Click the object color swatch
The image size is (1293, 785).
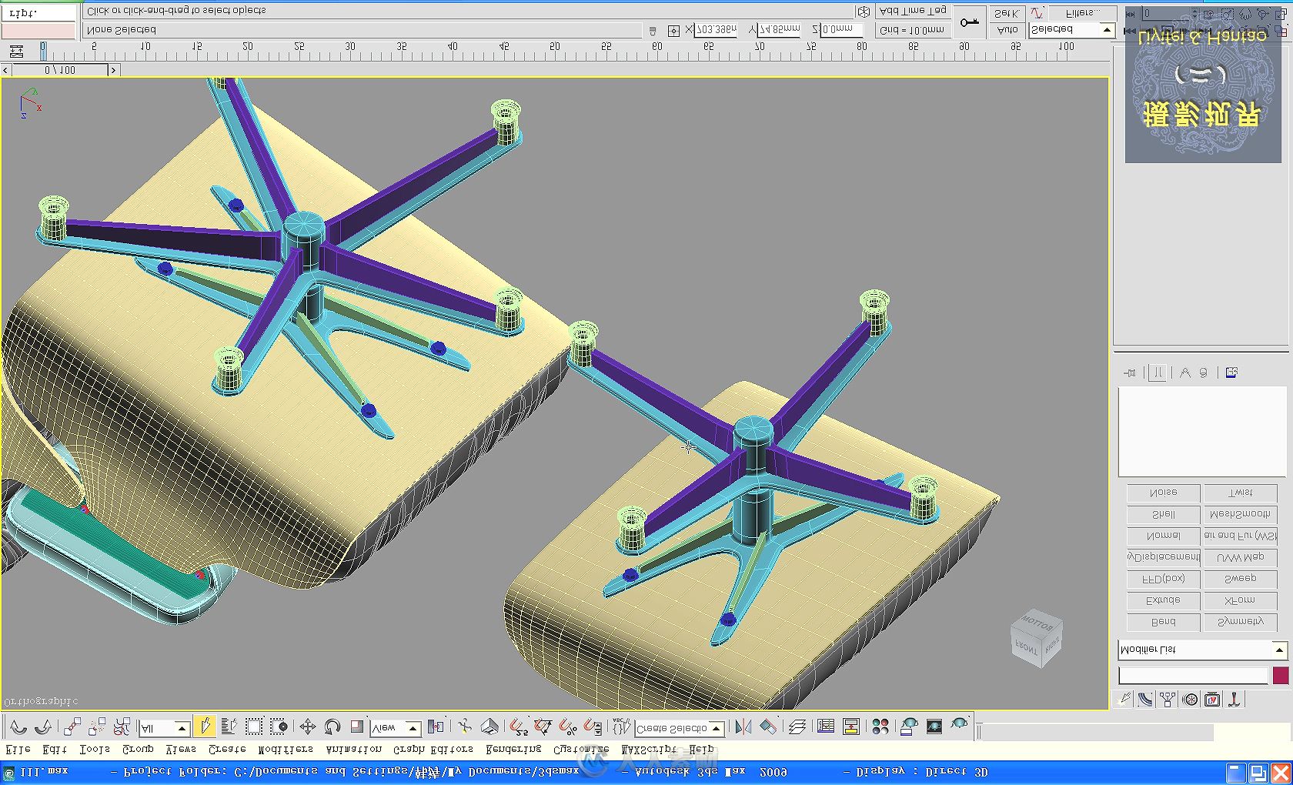coord(1281,676)
